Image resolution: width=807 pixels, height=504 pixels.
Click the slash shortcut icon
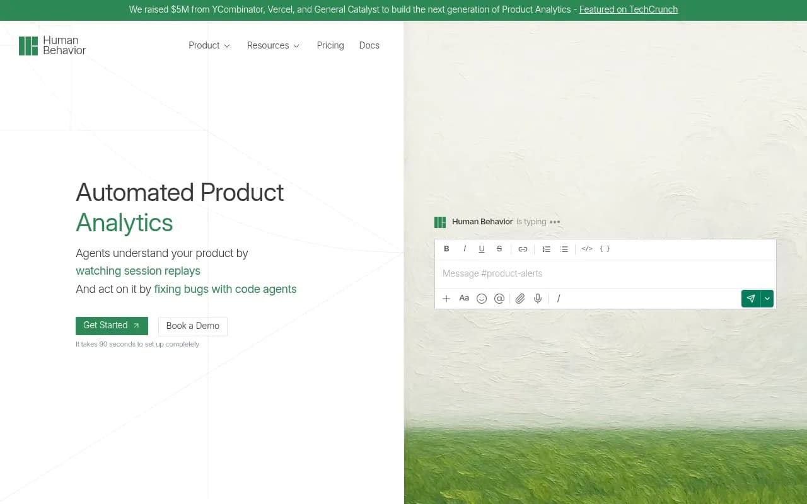pyautogui.click(x=559, y=299)
